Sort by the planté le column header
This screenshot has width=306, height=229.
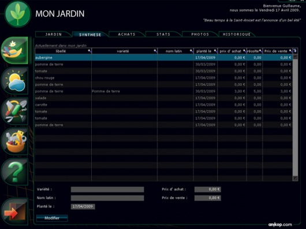click(x=204, y=51)
